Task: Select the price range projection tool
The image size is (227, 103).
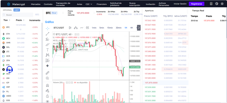Action: point(47,60)
